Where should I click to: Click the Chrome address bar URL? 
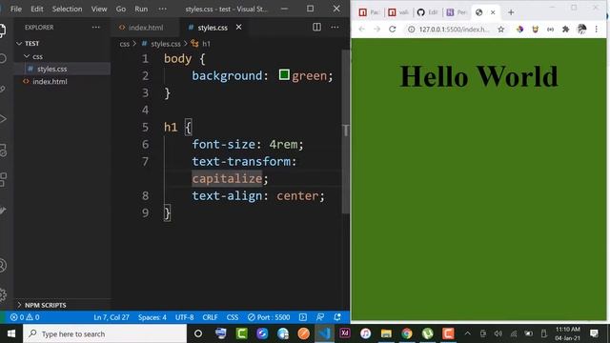click(x=454, y=30)
